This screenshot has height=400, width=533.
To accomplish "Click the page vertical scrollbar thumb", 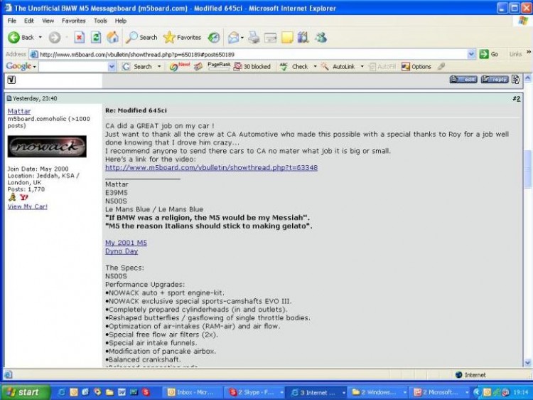I will point(527,160).
